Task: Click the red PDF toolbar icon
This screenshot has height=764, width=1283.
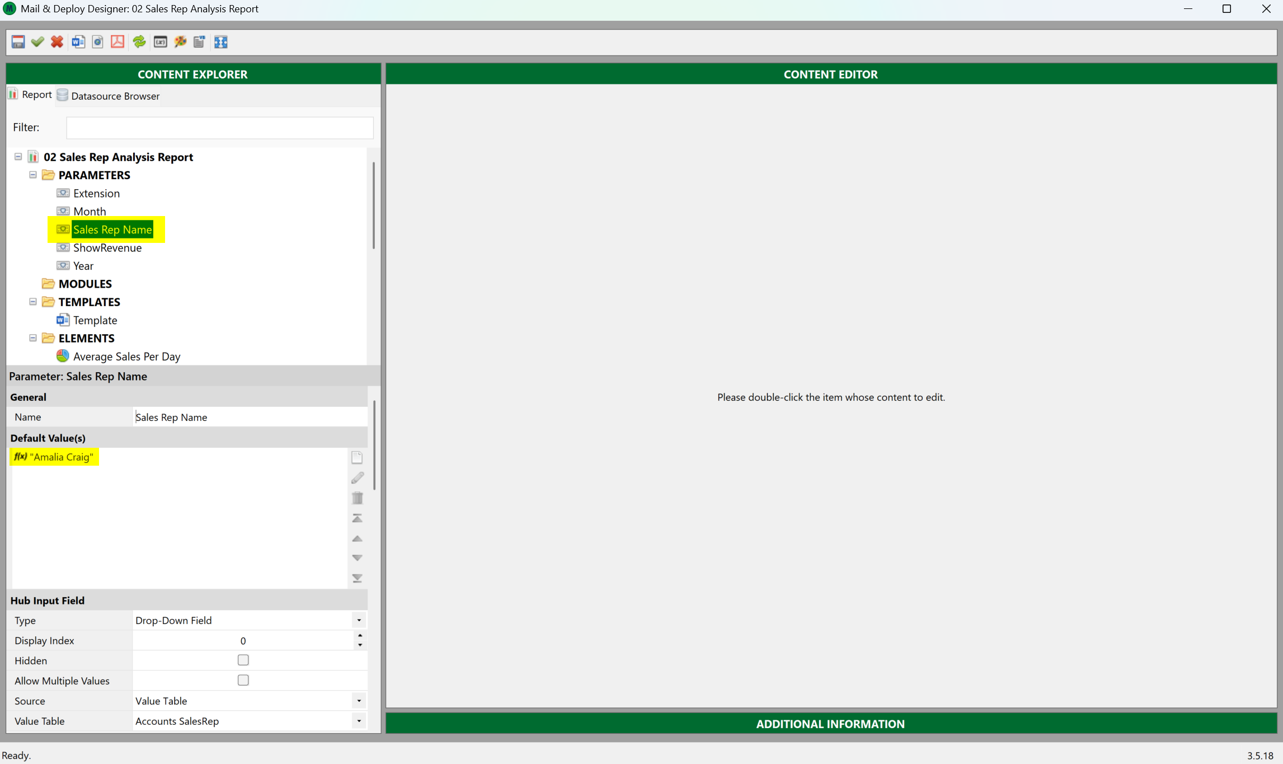Action: click(118, 42)
